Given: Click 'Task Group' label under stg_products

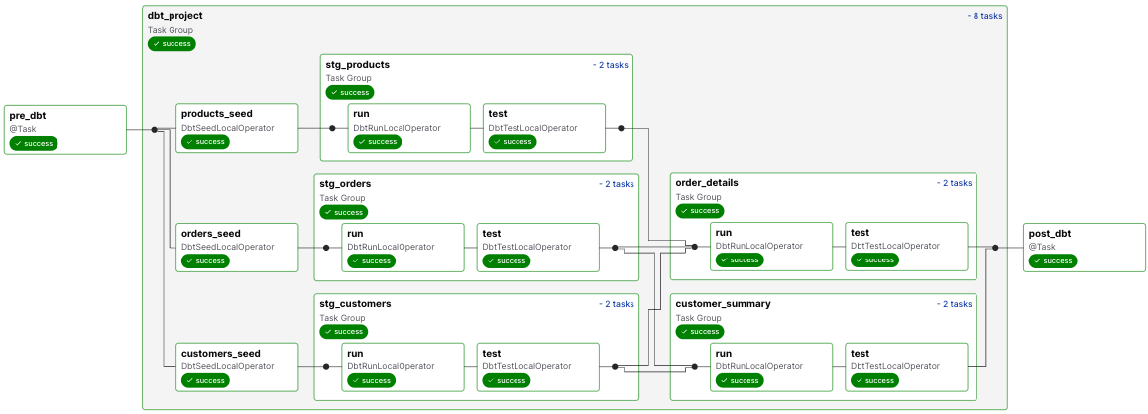Looking at the screenshot, I should pos(349,78).
